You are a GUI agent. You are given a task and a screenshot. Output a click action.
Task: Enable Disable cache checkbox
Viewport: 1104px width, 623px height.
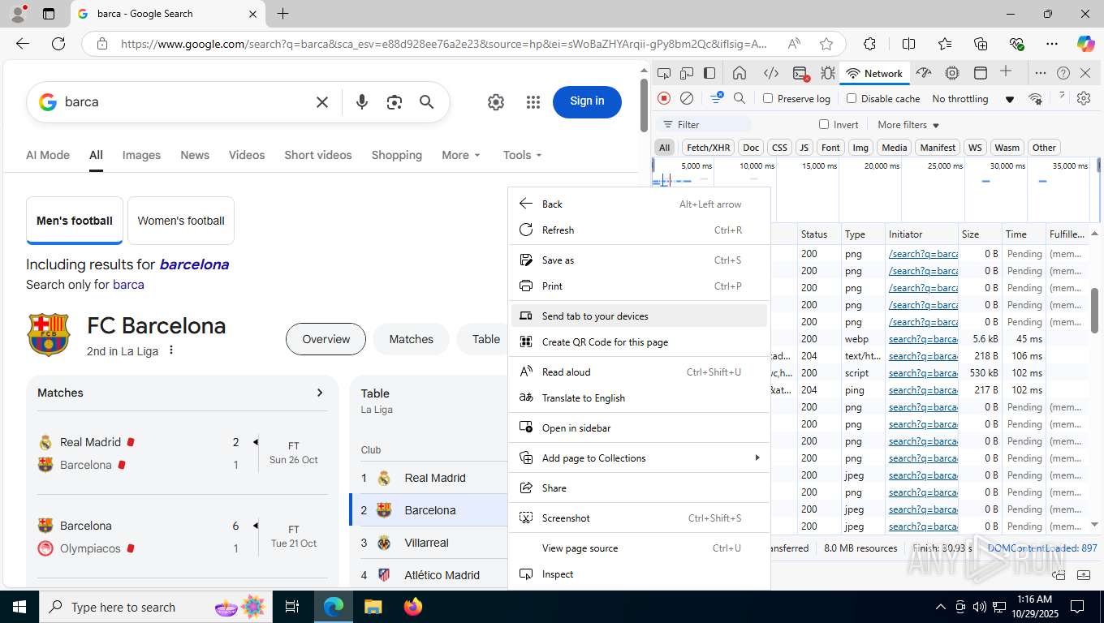852,98
